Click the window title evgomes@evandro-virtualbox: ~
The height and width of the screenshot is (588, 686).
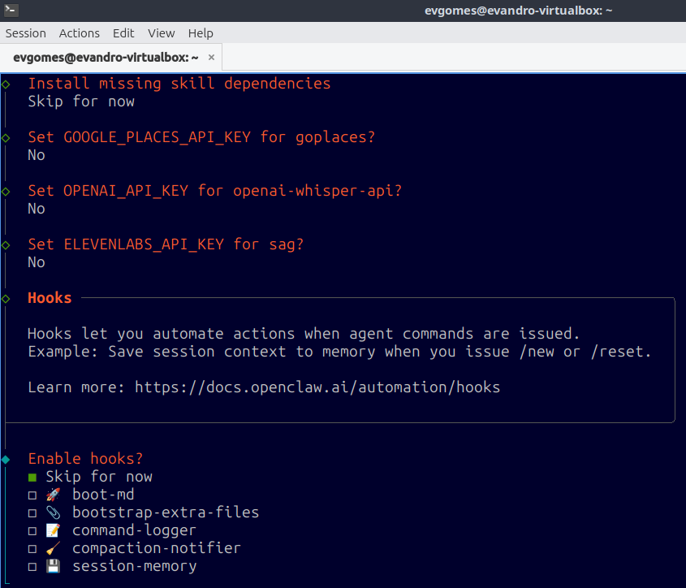pos(519,11)
